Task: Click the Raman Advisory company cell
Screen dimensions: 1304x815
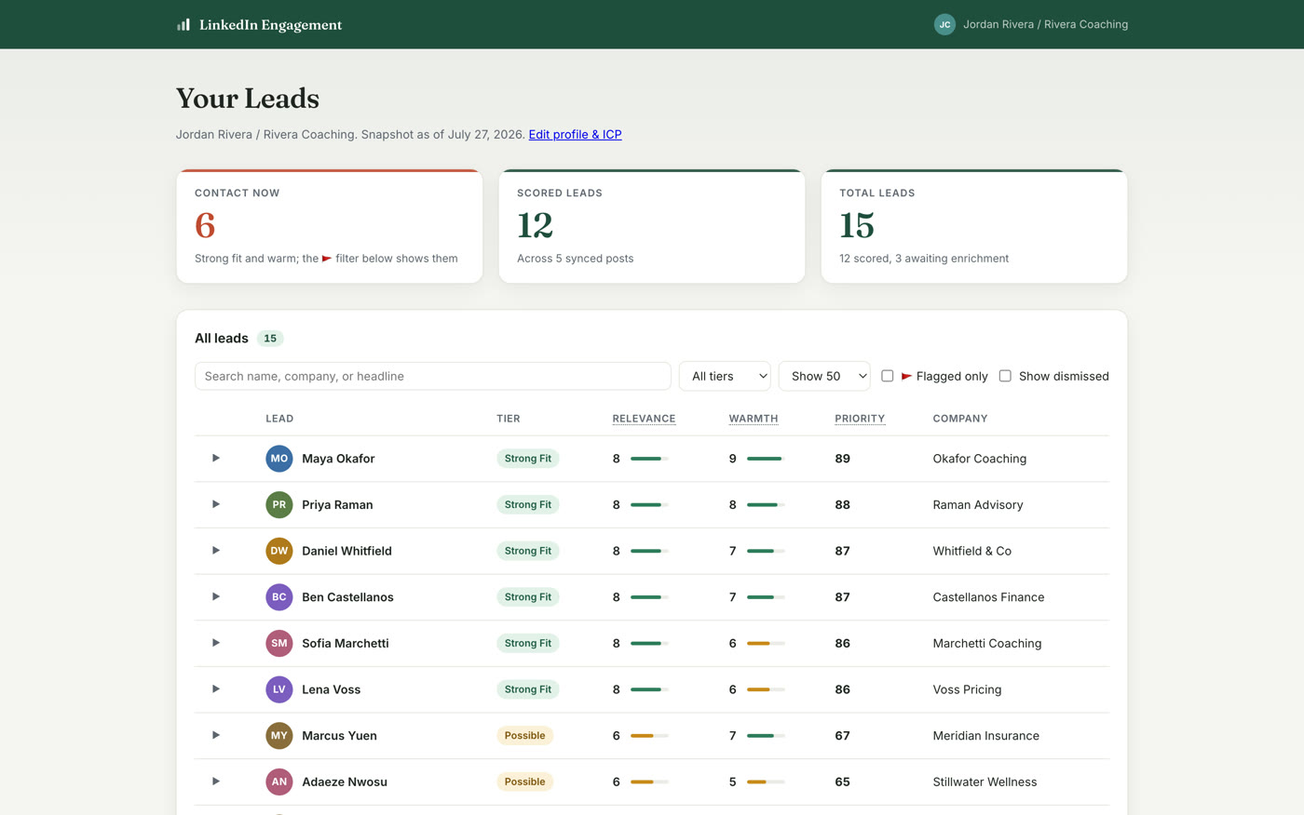Action: point(978,504)
